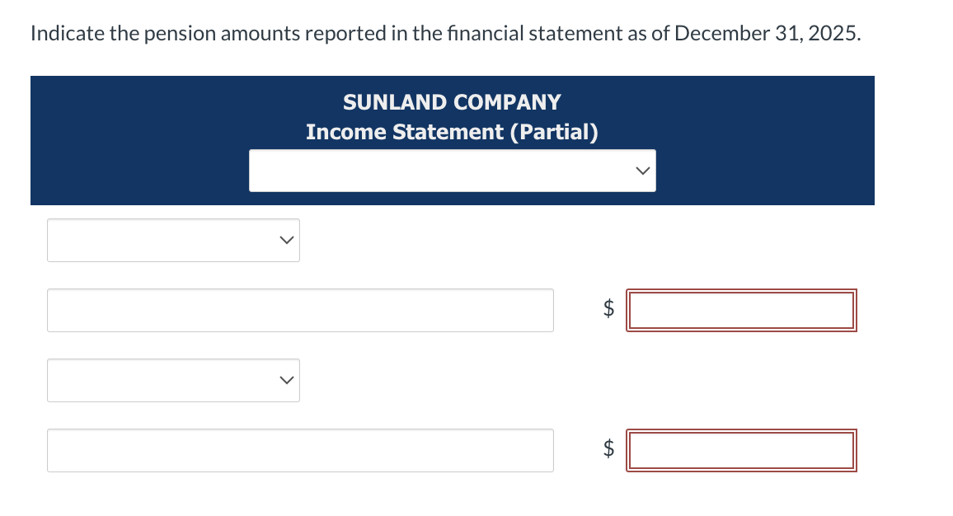Click the first dollar amount input box
953x516 pixels.
pyautogui.click(x=740, y=310)
